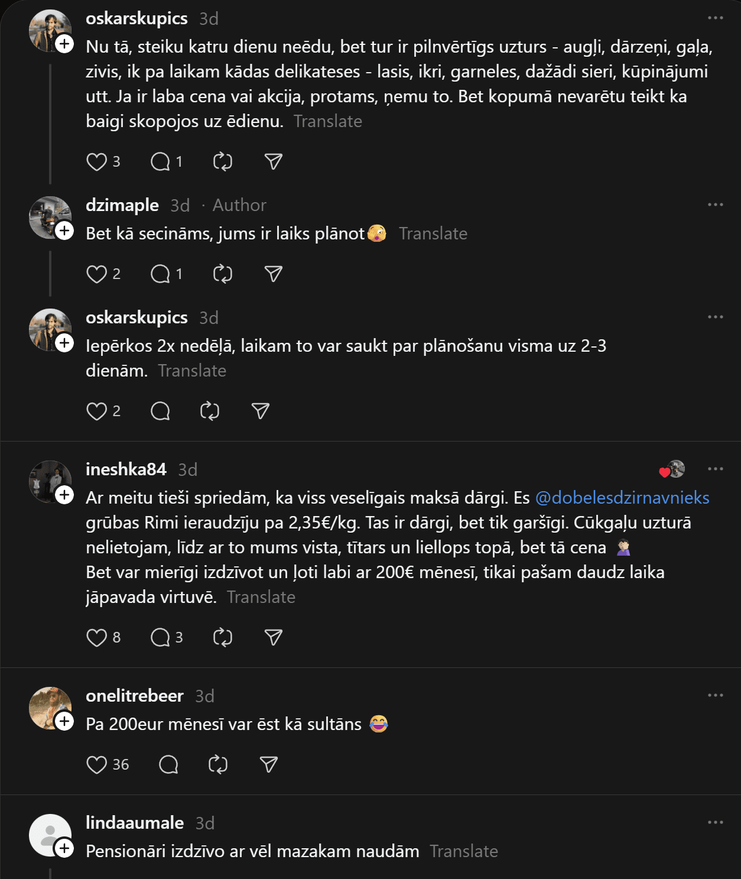Screen dimensions: 741x879
Task: Repost oskarskupics' comment about shopping twice weekly
Action: (210, 411)
